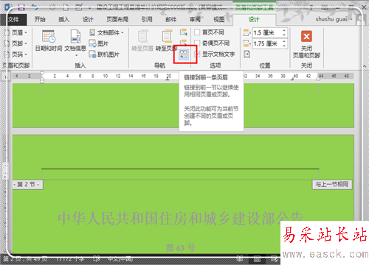Switch to print layout view in status bar
This screenshot has width=369, height=265.
257,258
